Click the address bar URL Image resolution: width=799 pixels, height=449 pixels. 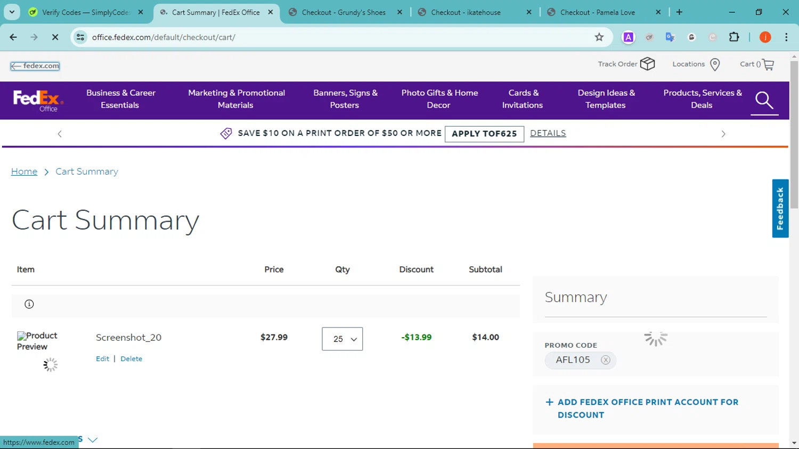coord(164,37)
